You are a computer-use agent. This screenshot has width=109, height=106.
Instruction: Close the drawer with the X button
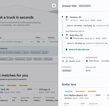54,6
